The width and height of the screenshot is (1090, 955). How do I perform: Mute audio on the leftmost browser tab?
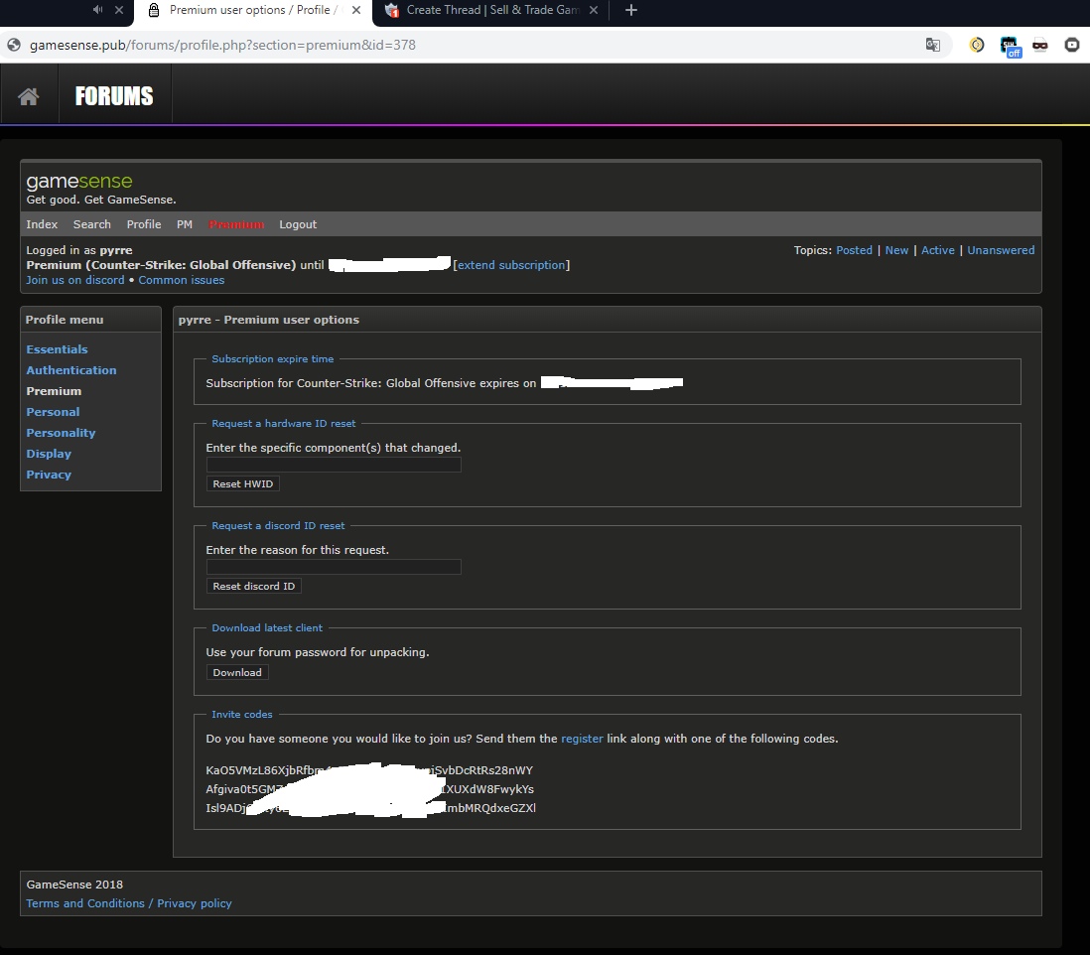pyautogui.click(x=95, y=12)
